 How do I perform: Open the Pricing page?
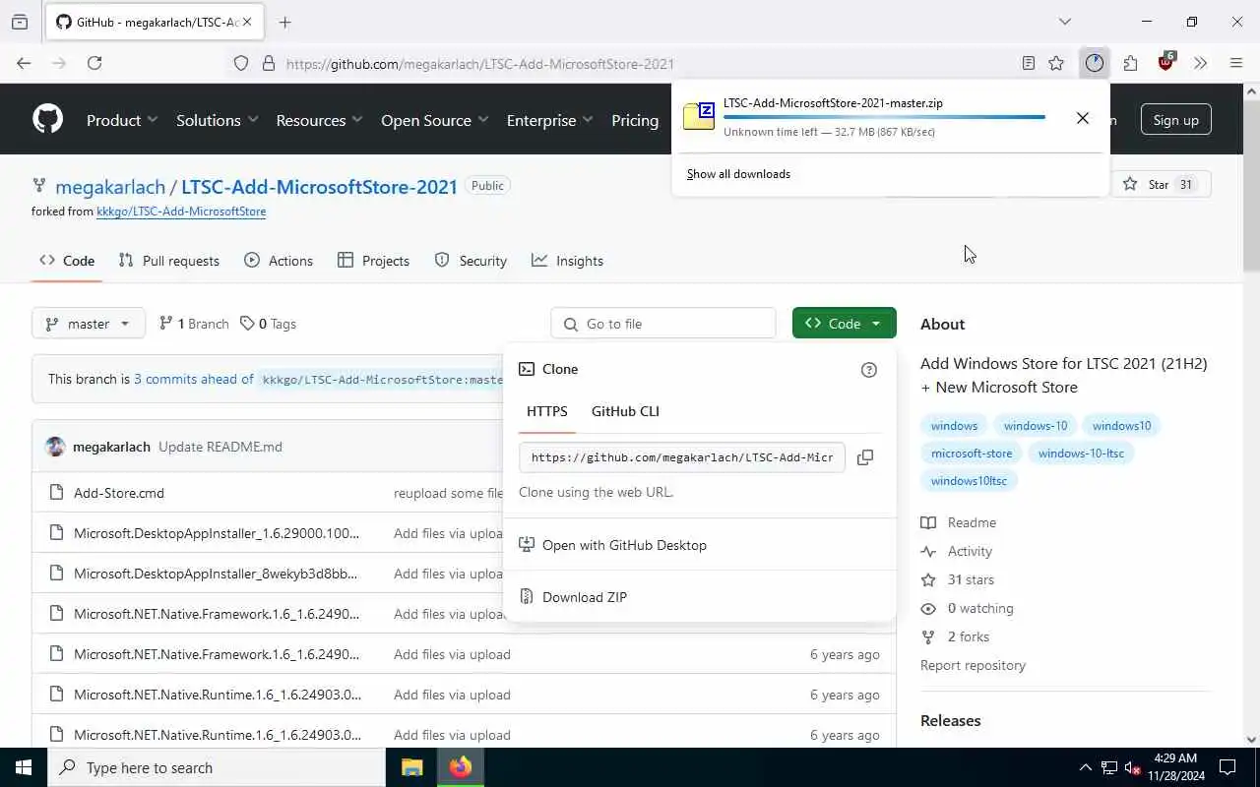tap(635, 120)
